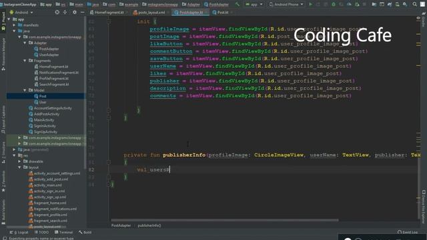The image size is (427, 240).
Task: Click the green Debug app bug icon
Action: (x=334, y=4)
